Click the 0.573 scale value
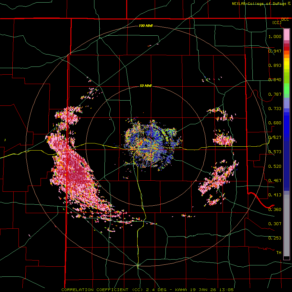The height and width of the screenshot is (292, 292). tap(275, 152)
